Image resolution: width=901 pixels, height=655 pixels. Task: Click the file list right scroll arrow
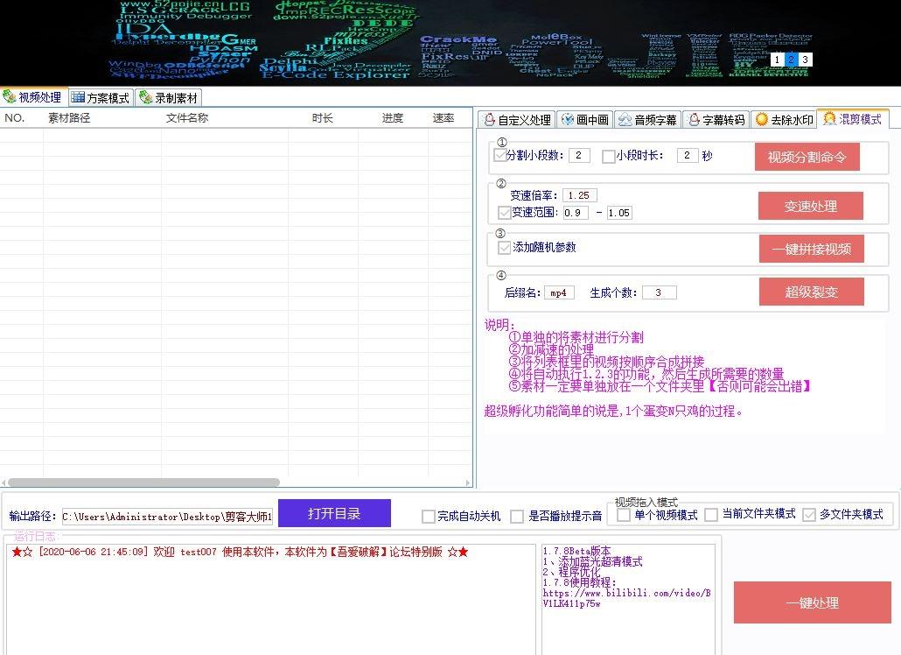pos(468,482)
